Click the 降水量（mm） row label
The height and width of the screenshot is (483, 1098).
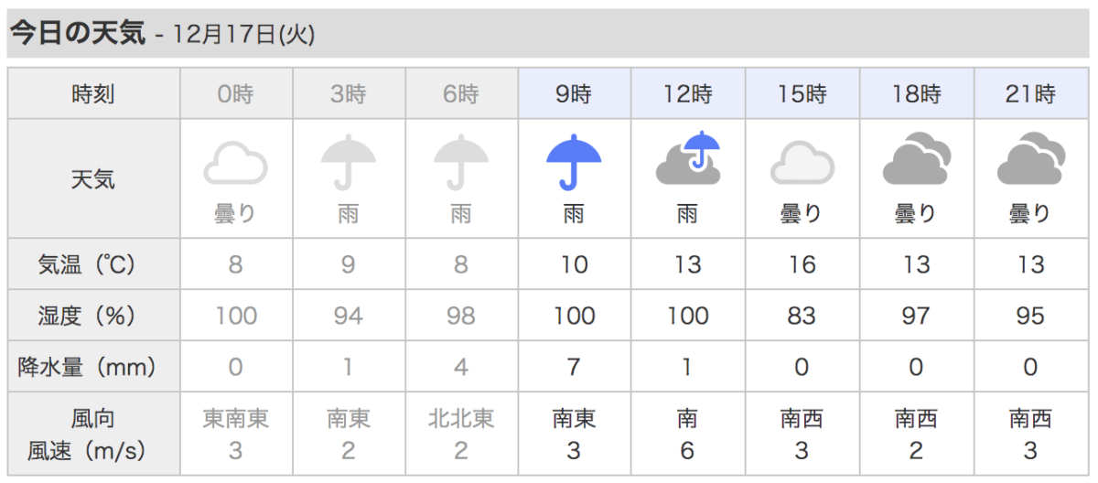tap(93, 367)
